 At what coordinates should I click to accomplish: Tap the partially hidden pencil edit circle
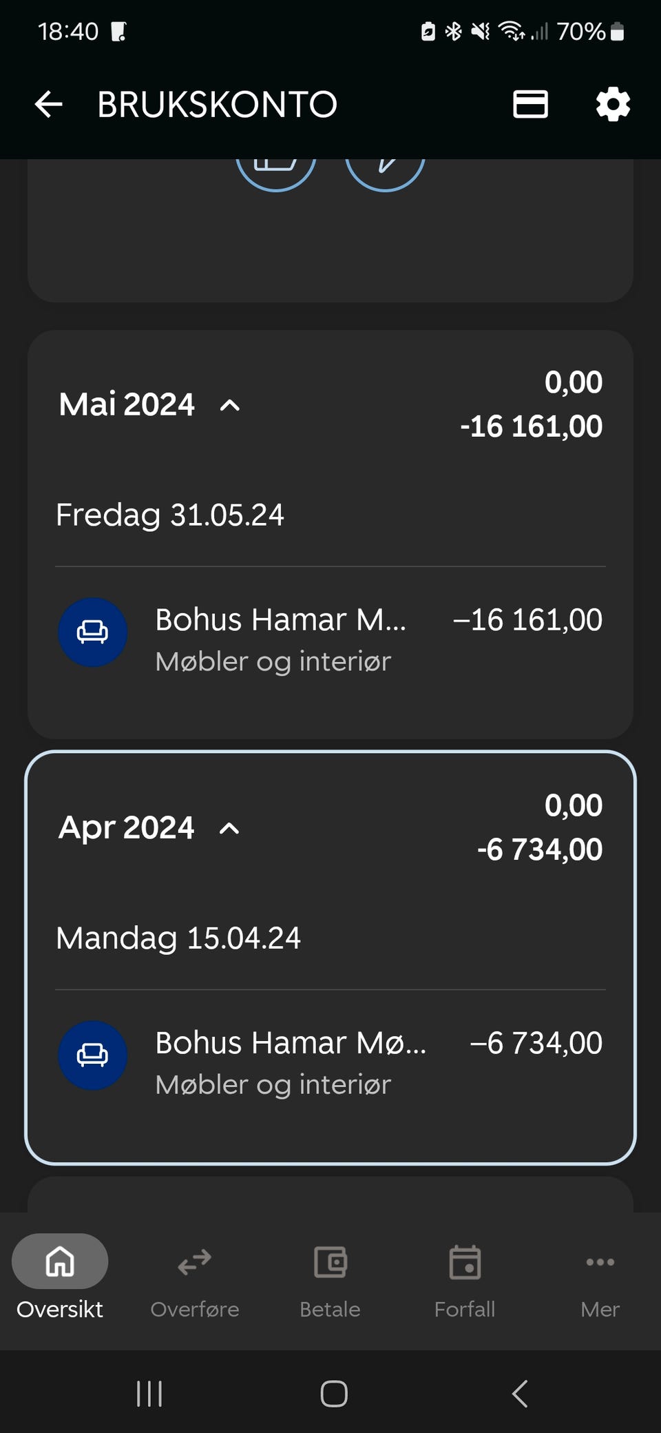point(385,174)
